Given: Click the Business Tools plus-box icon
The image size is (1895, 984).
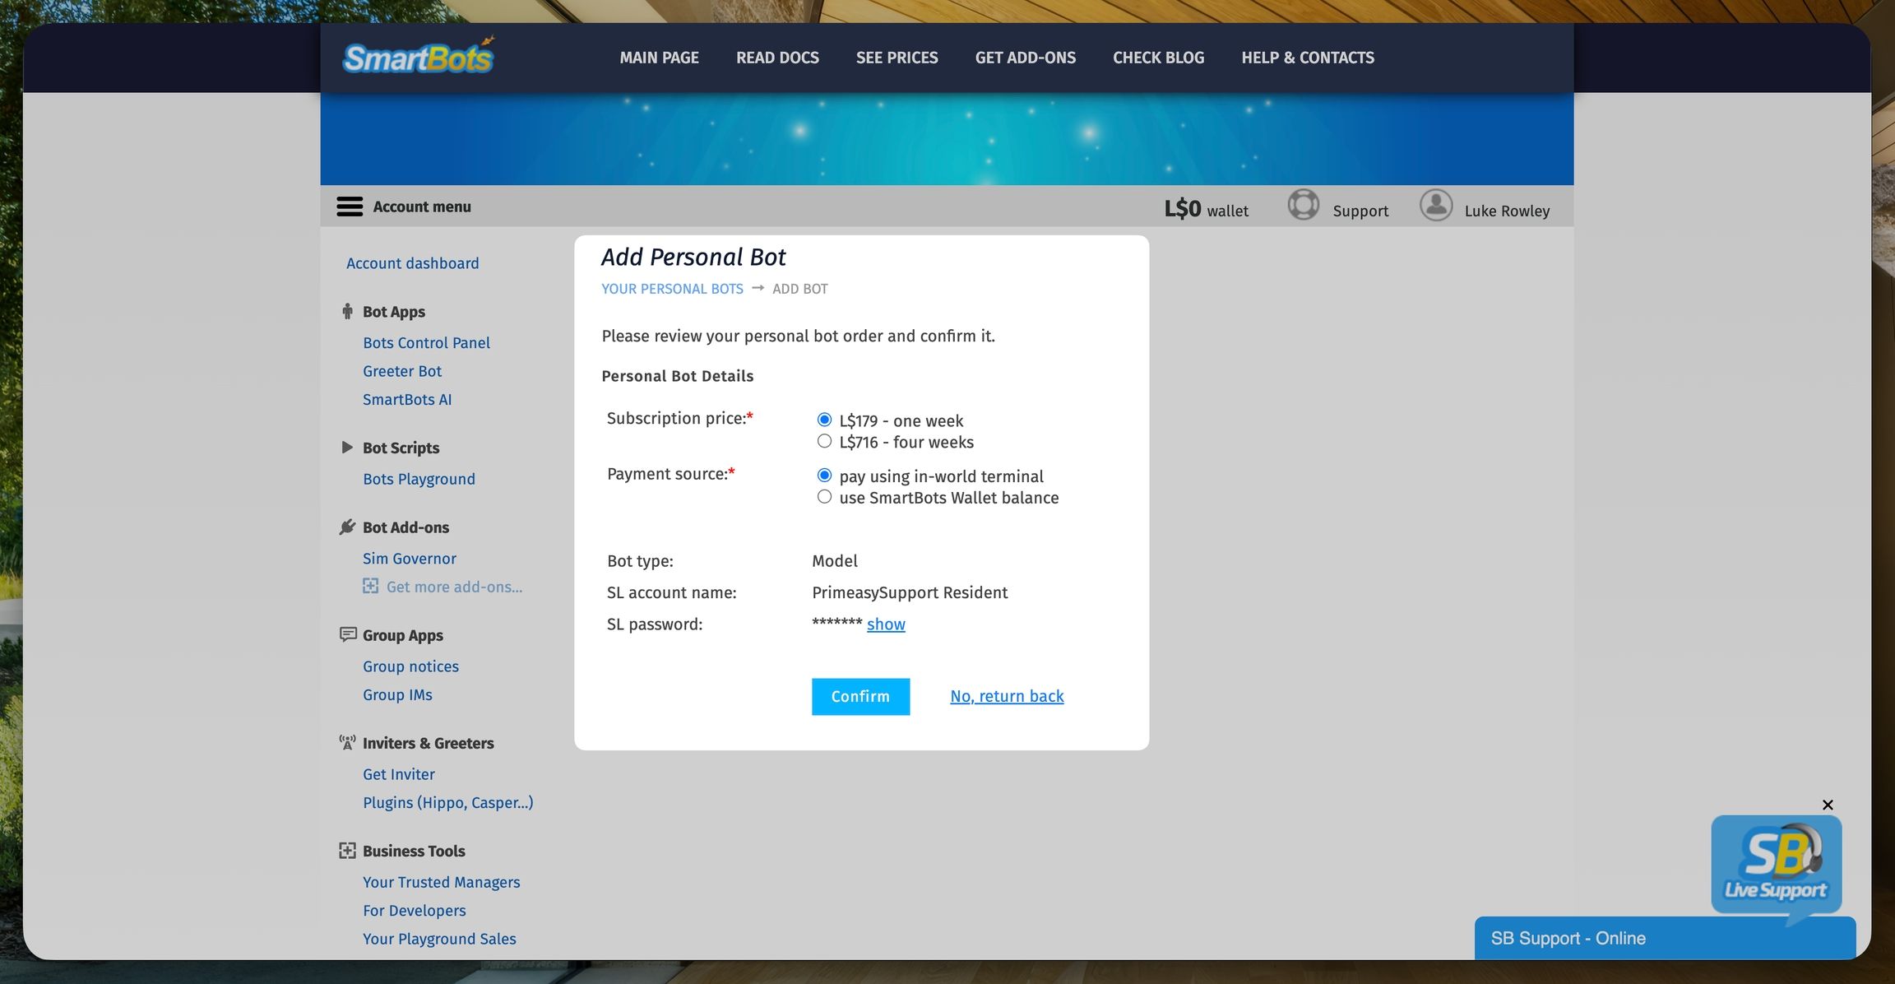Looking at the screenshot, I should (x=347, y=851).
